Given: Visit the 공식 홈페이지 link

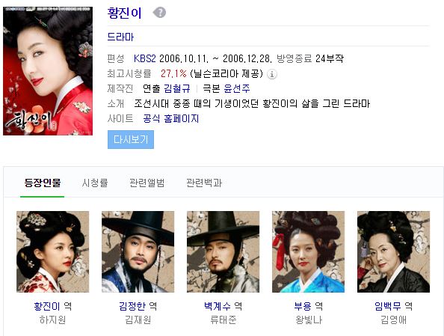Looking at the screenshot, I should point(170,118).
